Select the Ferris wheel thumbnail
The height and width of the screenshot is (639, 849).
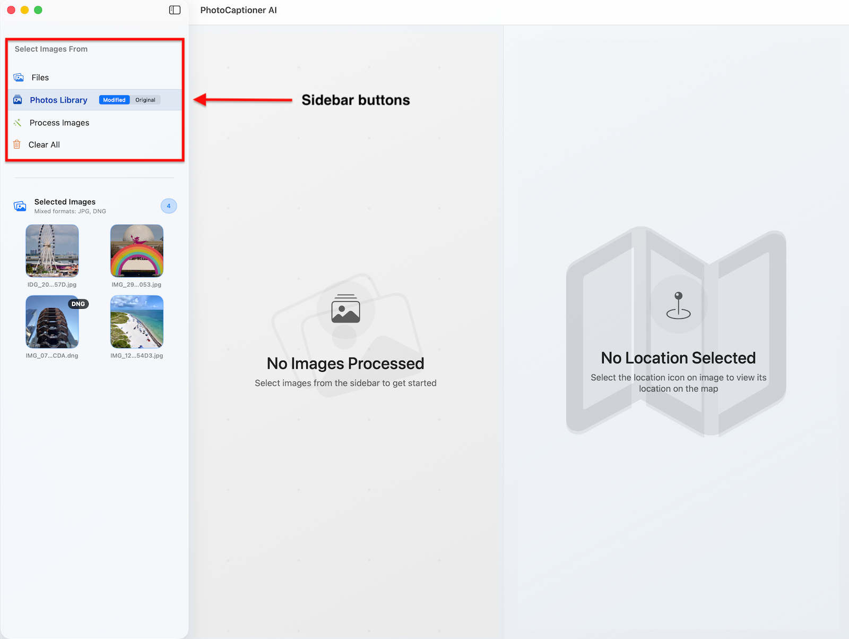52,251
